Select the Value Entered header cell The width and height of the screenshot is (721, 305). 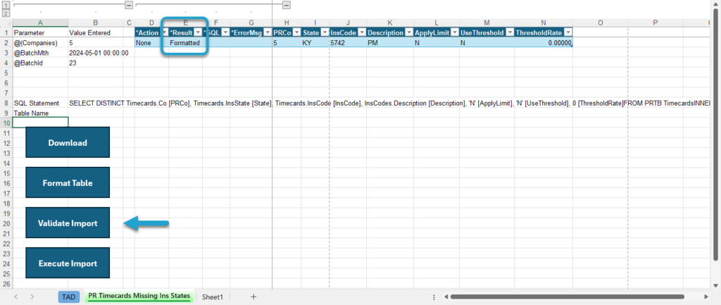pos(96,32)
